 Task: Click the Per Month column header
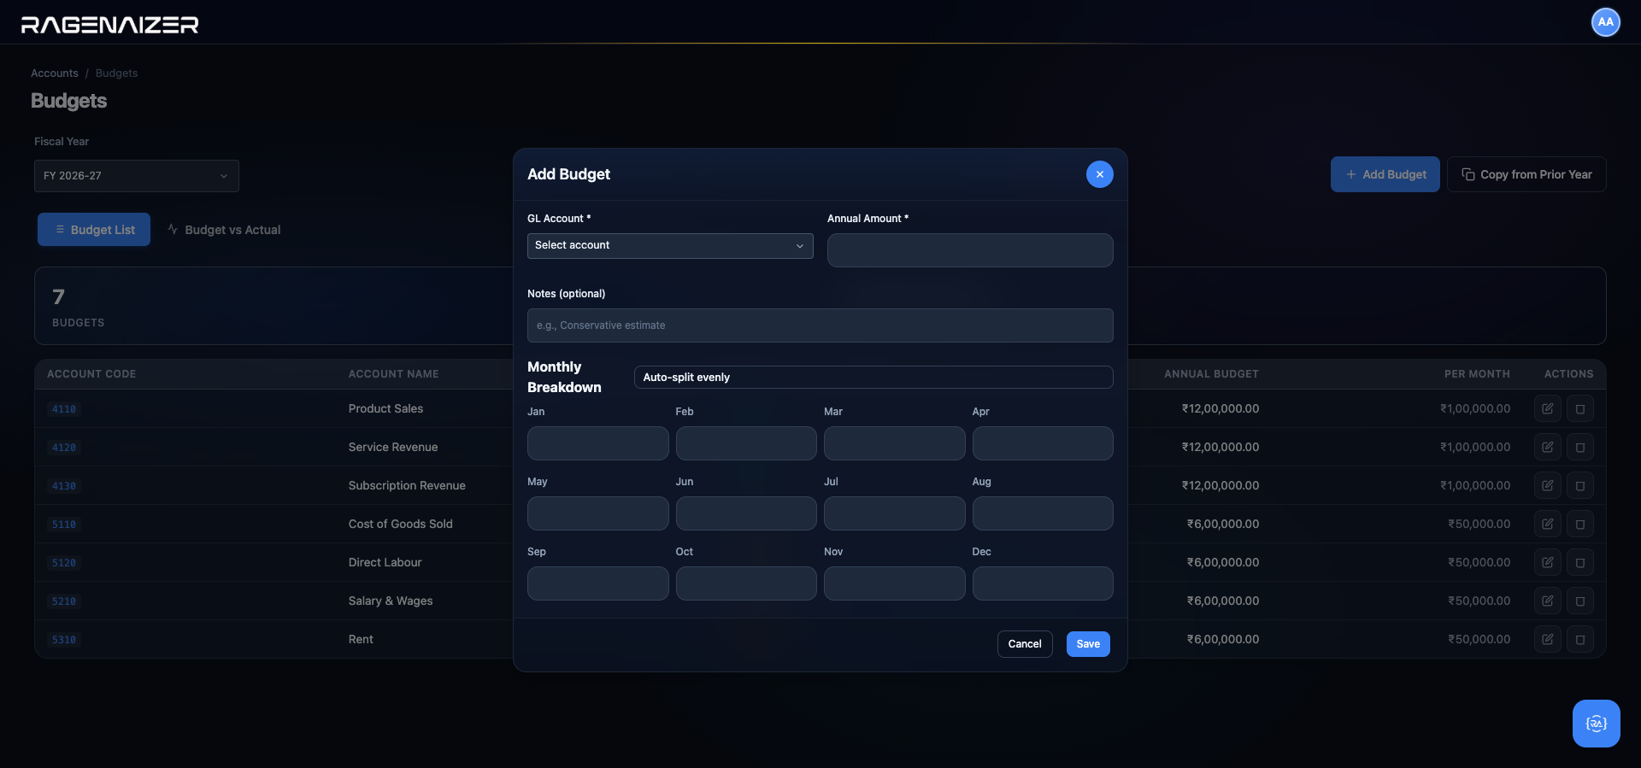pos(1477,374)
